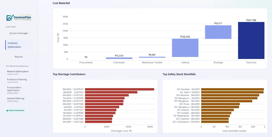This screenshot has height=137, width=272.
Task: Click the DC-Mumbai – SKU003 bar
Action: tap(230, 95)
